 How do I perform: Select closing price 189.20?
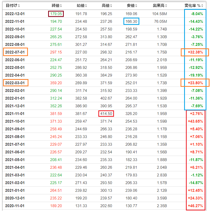tap(56, 206)
